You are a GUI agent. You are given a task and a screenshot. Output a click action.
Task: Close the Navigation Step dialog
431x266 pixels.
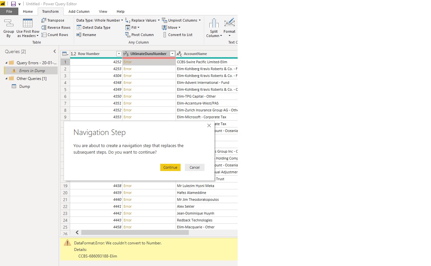(209, 125)
